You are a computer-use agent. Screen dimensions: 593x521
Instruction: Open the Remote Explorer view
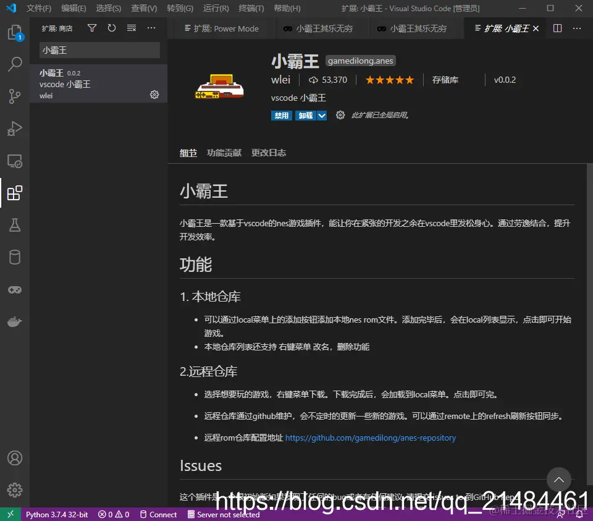coord(15,160)
